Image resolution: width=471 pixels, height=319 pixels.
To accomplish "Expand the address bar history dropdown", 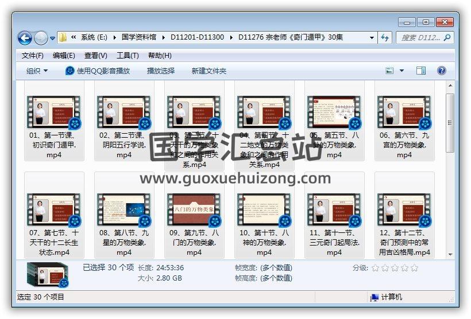I will [x=372, y=38].
